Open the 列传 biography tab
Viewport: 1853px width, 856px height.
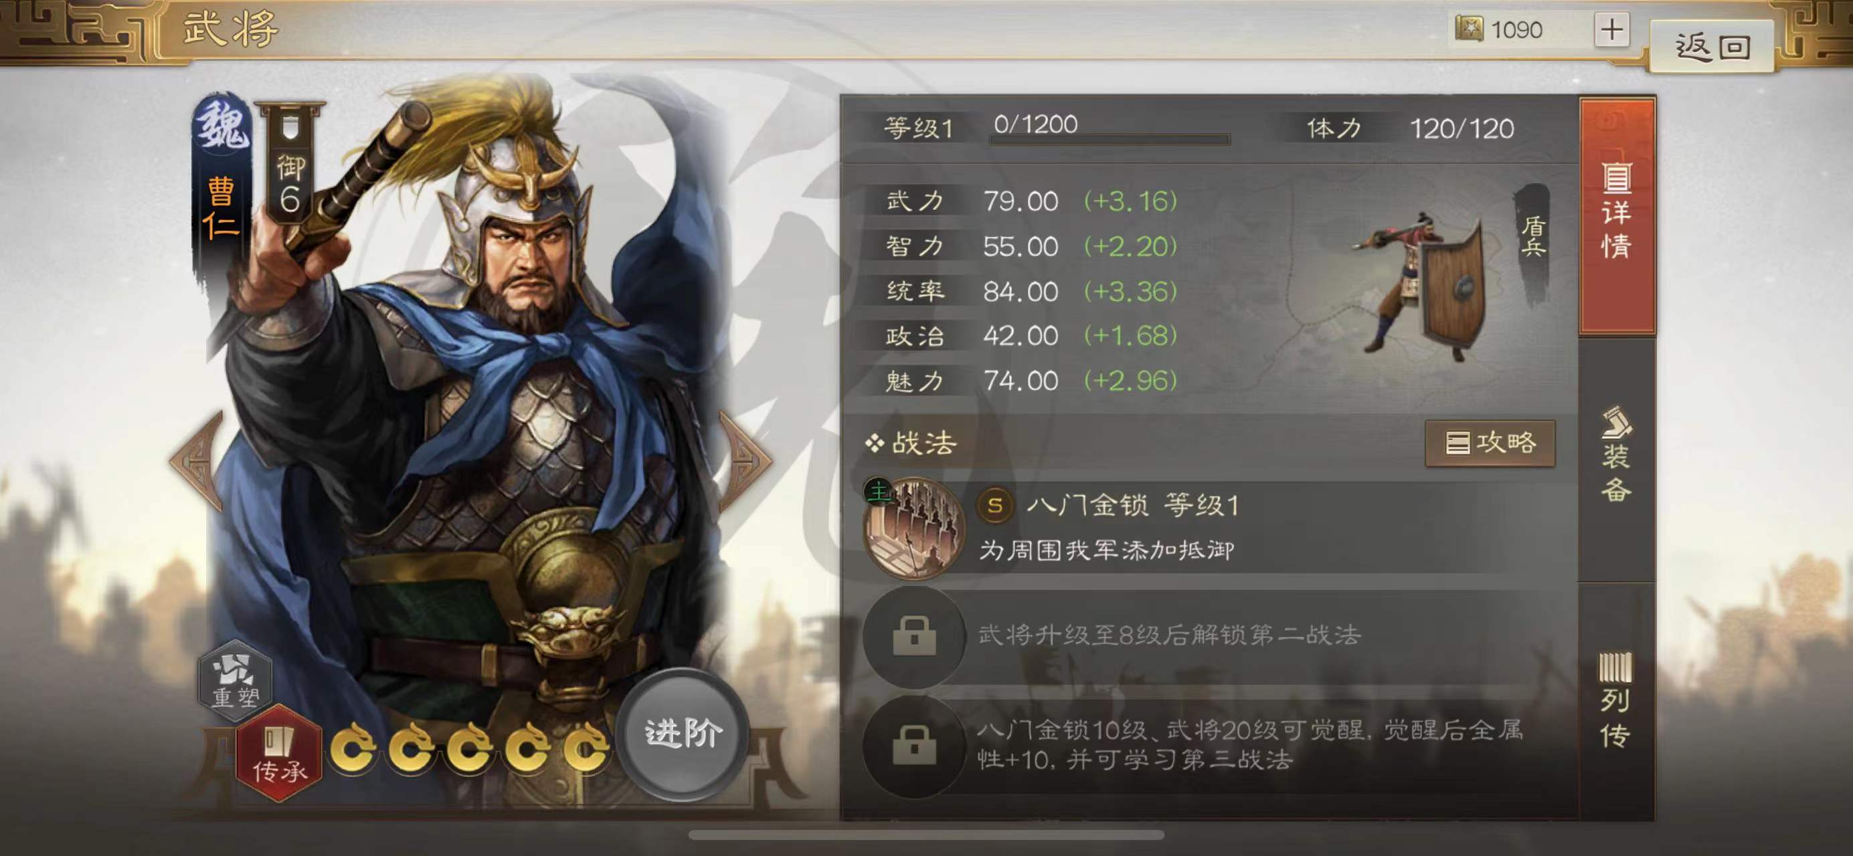[1616, 702]
